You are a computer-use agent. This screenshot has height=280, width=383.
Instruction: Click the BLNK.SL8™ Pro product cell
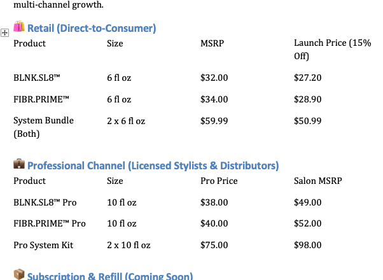[x=45, y=202]
